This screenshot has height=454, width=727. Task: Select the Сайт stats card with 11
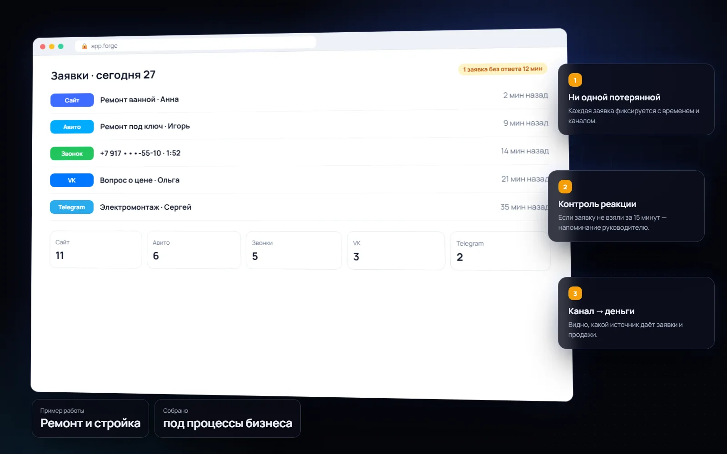pos(96,249)
